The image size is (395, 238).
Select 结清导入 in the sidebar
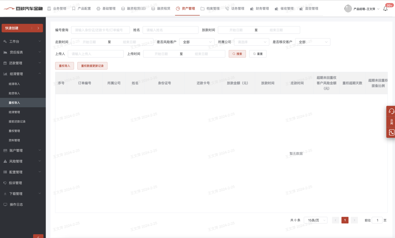click(x=14, y=84)
